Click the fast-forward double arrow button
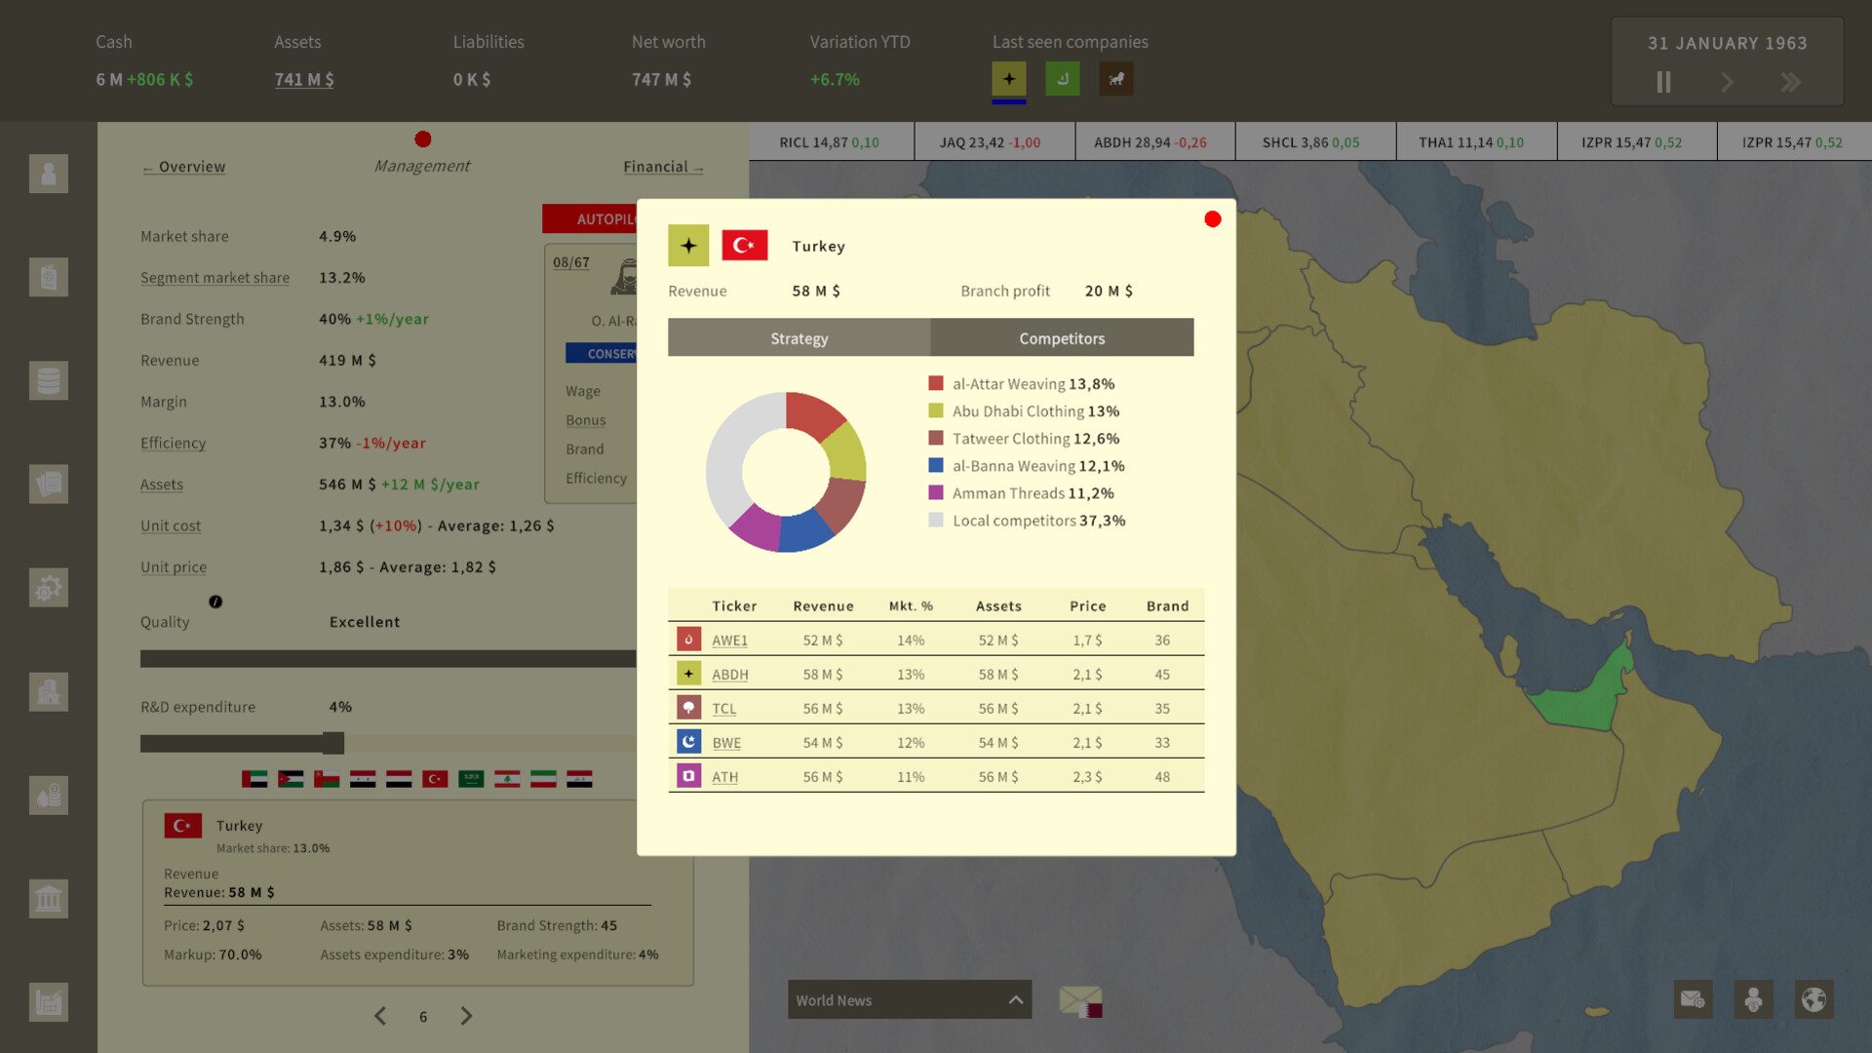The height and width of the screenshot is (1053, 1872). [x=1791, y=82]
